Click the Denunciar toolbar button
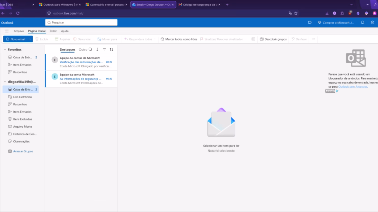Screen dimensions: 378x212 coord(82,39)
